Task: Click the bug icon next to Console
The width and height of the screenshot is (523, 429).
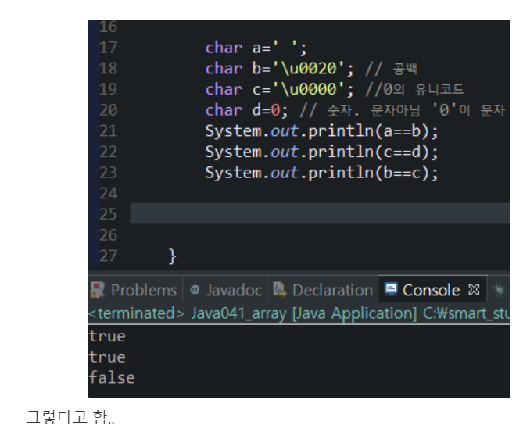Action: (500, 289)
